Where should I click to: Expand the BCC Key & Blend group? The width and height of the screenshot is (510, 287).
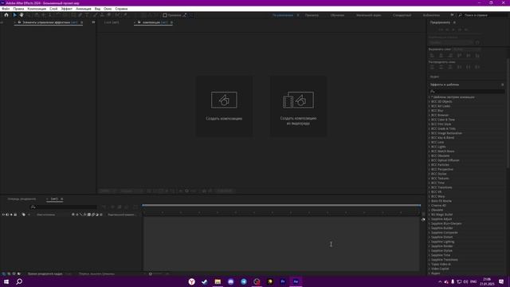tap(430, 138)
